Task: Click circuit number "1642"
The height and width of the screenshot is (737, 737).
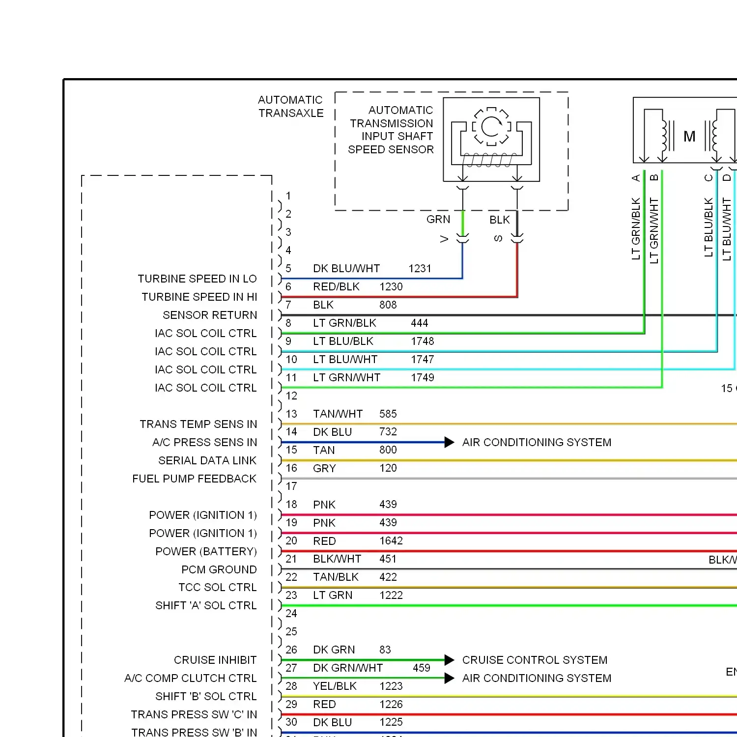Action: point(391,541)
